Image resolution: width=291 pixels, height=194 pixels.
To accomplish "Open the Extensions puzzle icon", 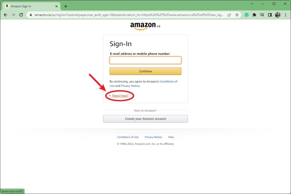I will (x=254, y=15).
